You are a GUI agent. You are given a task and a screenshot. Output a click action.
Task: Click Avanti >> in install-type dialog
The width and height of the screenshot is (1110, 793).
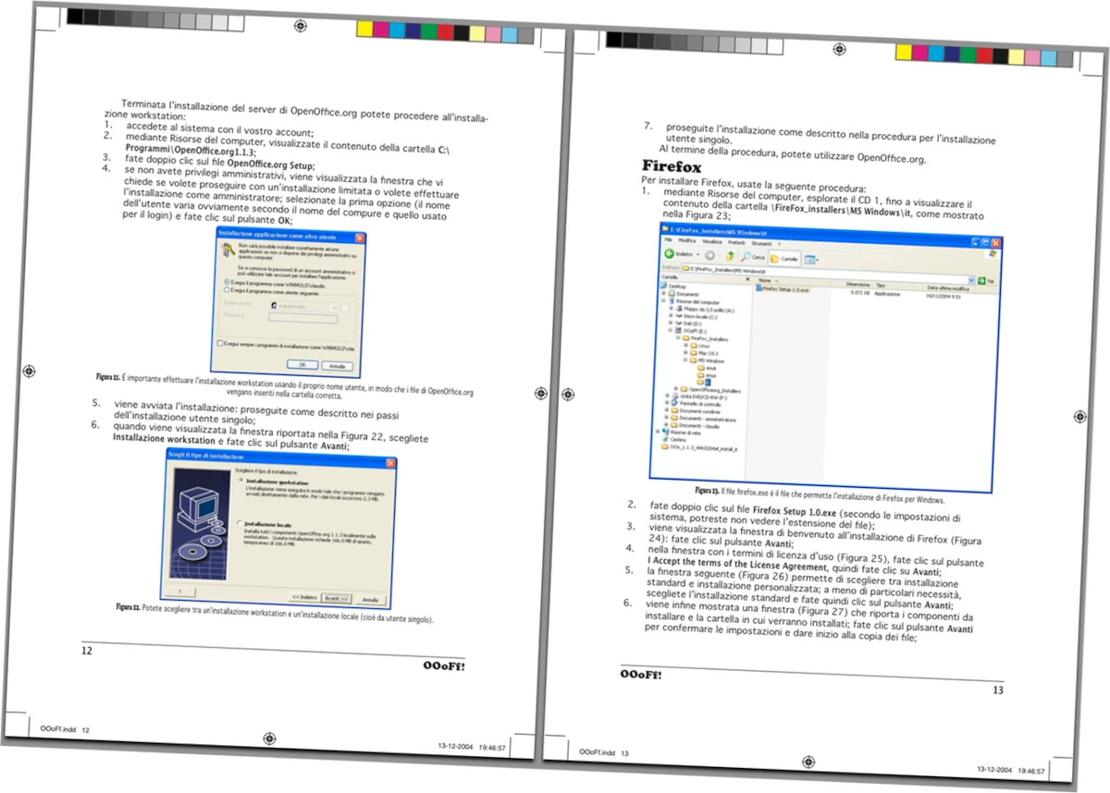click(x=336, y=599)
